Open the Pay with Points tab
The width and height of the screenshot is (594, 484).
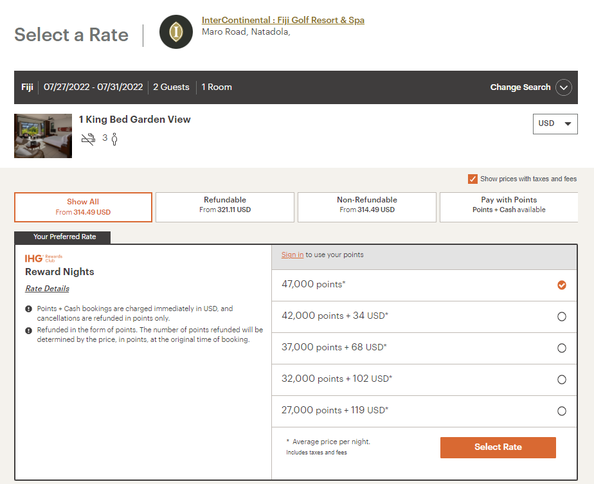509,207
